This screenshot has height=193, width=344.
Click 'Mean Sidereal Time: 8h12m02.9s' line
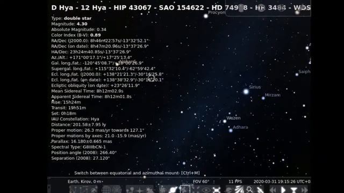pyautogui.click(x=87, y=91)
